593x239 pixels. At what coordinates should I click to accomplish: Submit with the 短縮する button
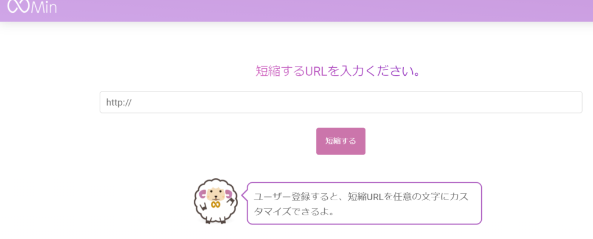(341, 141)
